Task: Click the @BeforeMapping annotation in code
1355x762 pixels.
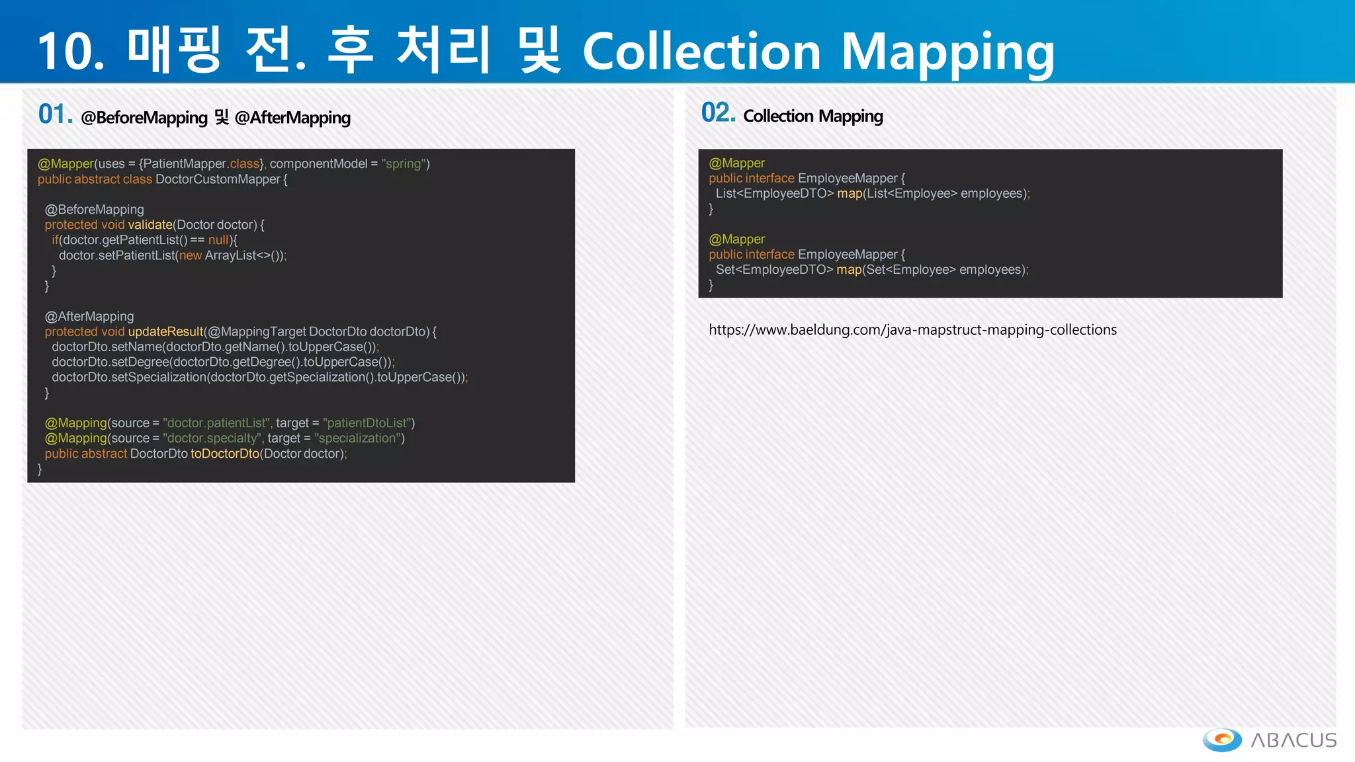Action: (x=94, y=210)
